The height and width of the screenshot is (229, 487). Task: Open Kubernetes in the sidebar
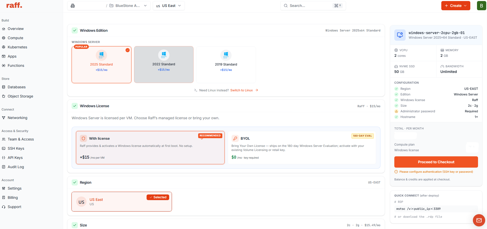tap(17, 47)
